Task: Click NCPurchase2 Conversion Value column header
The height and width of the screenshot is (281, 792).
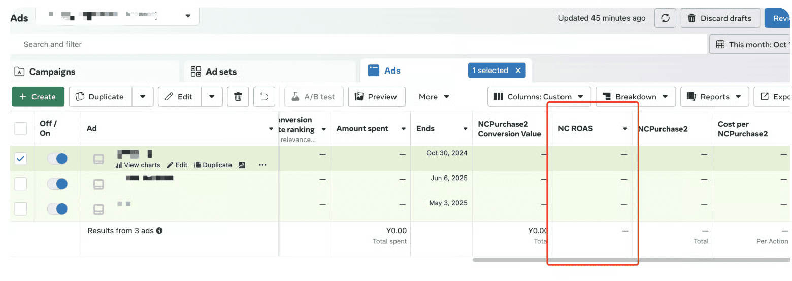Action: click(509, 129)
